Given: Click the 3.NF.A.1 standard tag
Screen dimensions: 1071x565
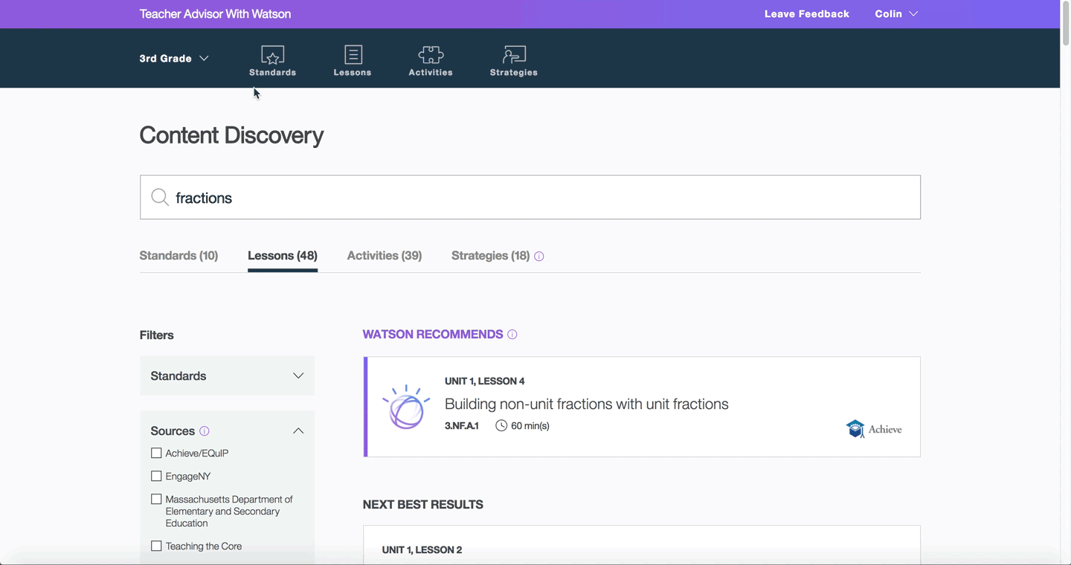Looking at the screenshot, I should (462, 426).
